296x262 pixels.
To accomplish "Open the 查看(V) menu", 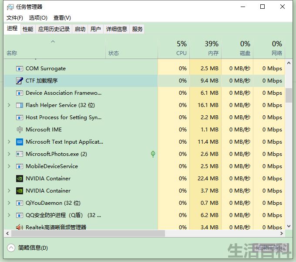I will (x=62, y=18).
